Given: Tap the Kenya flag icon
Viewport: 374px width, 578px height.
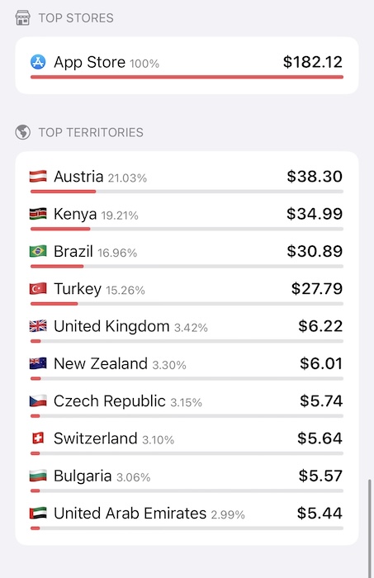Looking at the screenshot, I should pyautogui.click(x=38, y=214).
